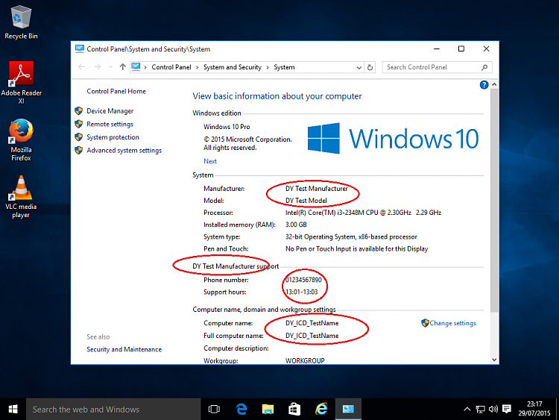Close the System window
The image size is (559, 420).
[486, 49]
